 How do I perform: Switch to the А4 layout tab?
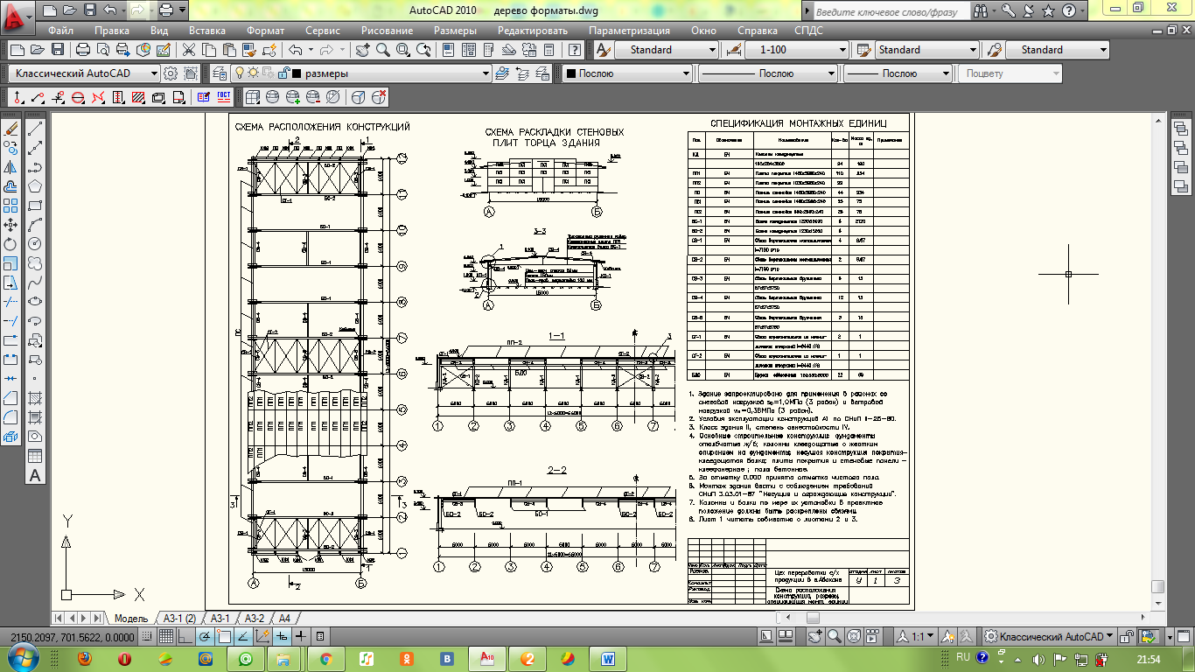284,619
